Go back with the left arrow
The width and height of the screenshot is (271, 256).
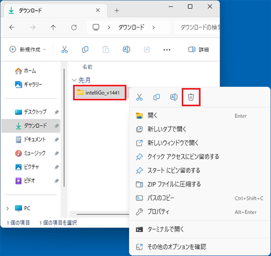tap(12, 27)
